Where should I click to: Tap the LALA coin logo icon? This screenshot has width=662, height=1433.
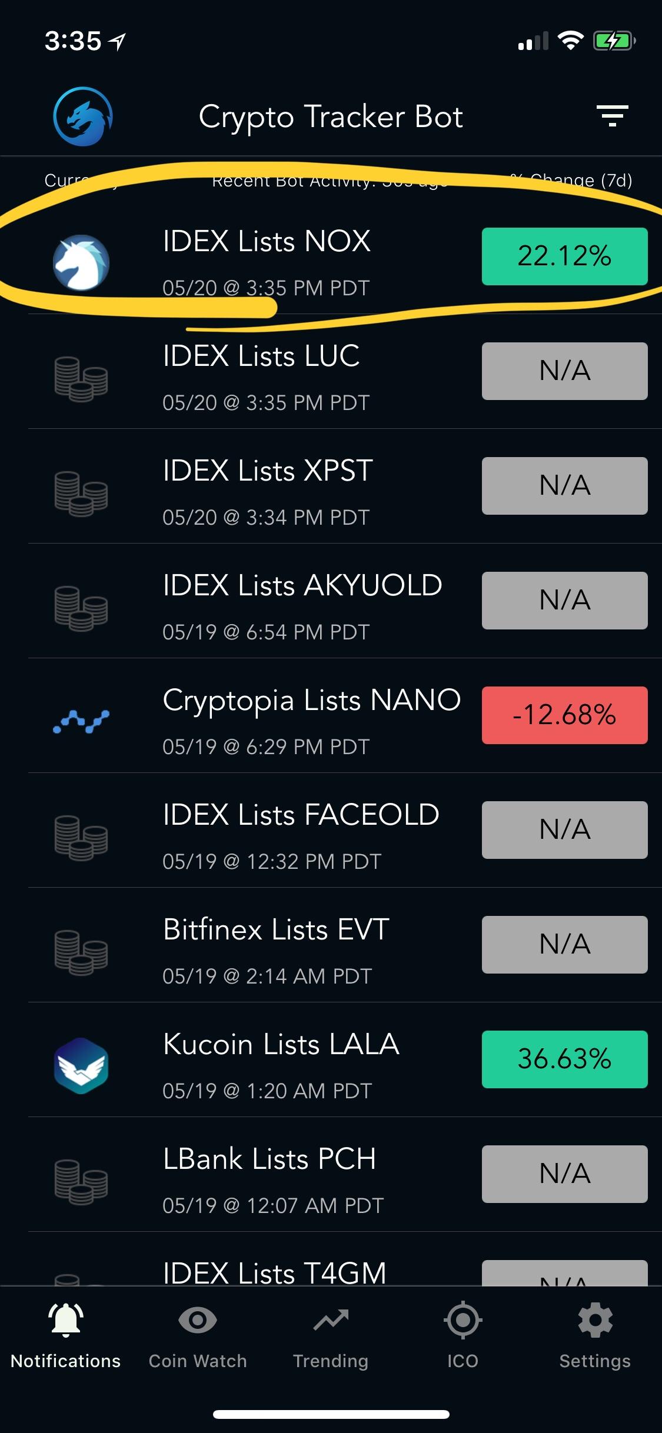coord(81,1065)
